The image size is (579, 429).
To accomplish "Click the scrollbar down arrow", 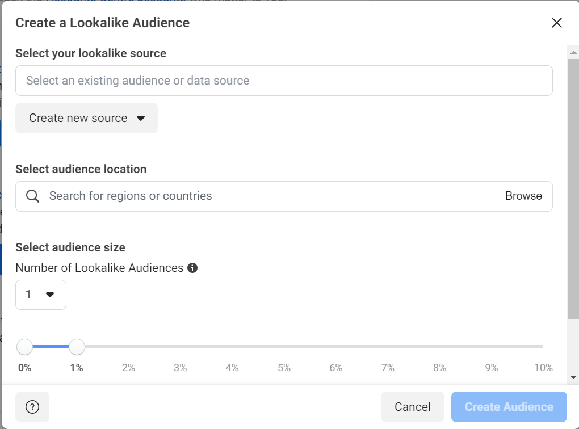I will (x=573, y=377).
